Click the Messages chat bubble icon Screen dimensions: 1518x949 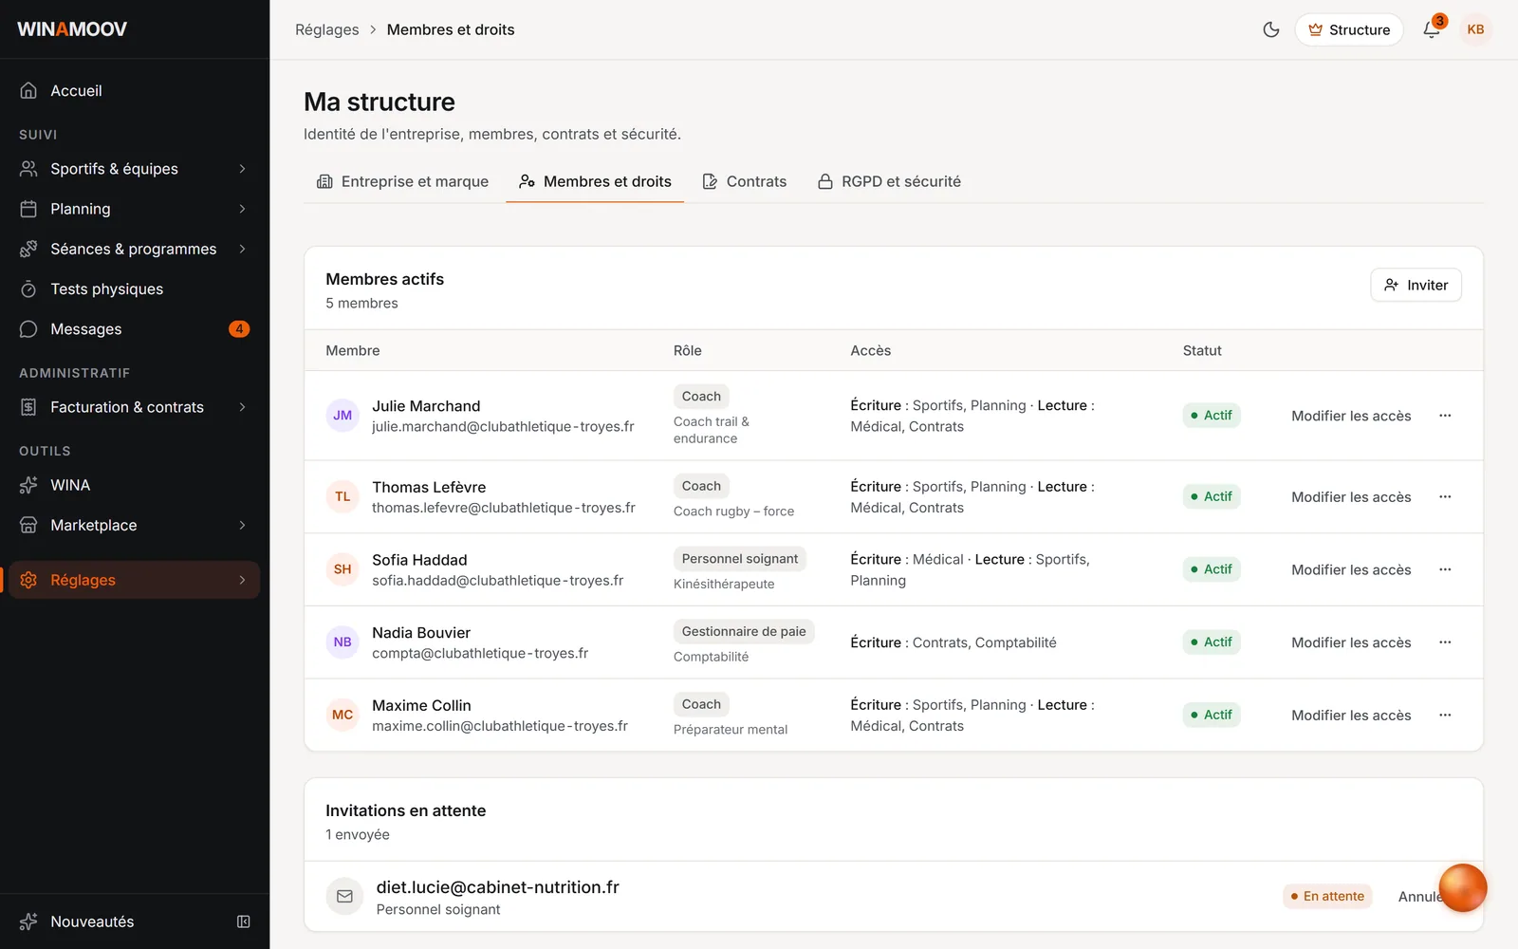tap(28, 329)
